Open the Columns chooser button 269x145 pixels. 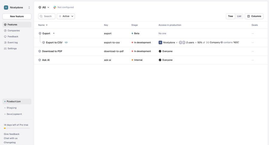click(254, 16)
